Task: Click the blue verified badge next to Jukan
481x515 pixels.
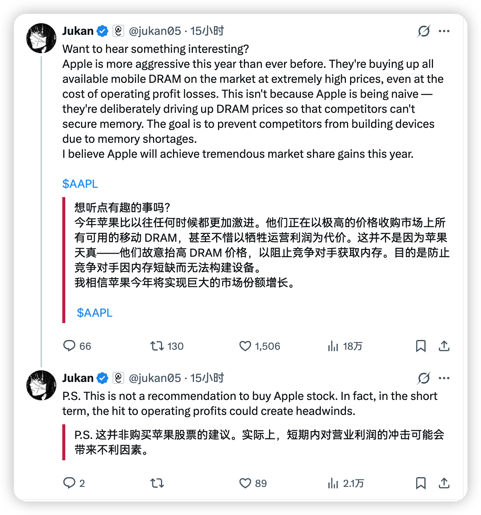Action: tap(101, 31)
